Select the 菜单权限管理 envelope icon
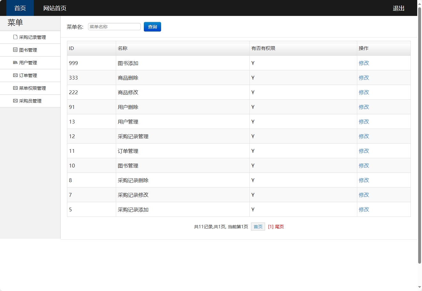This screenshot has height=291, width=422. (x=15, y=88)
